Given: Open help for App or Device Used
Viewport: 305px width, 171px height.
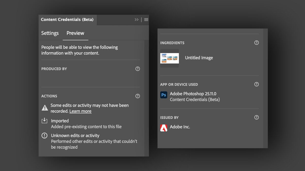Looking at the screenshot, I should tap(256, 84).
